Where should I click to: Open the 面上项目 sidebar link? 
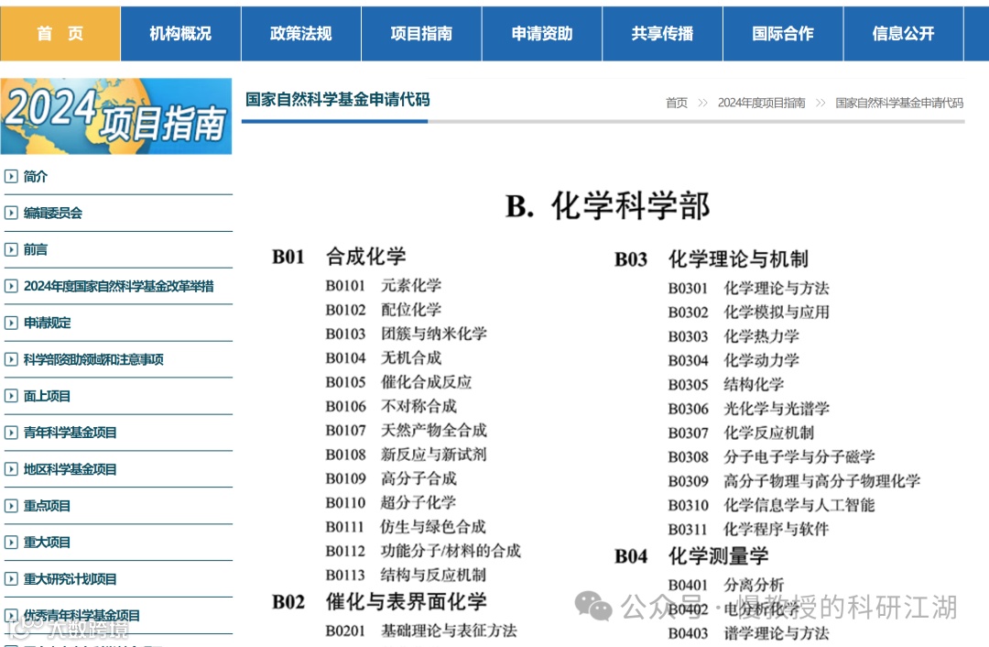[x=47, y=396]
